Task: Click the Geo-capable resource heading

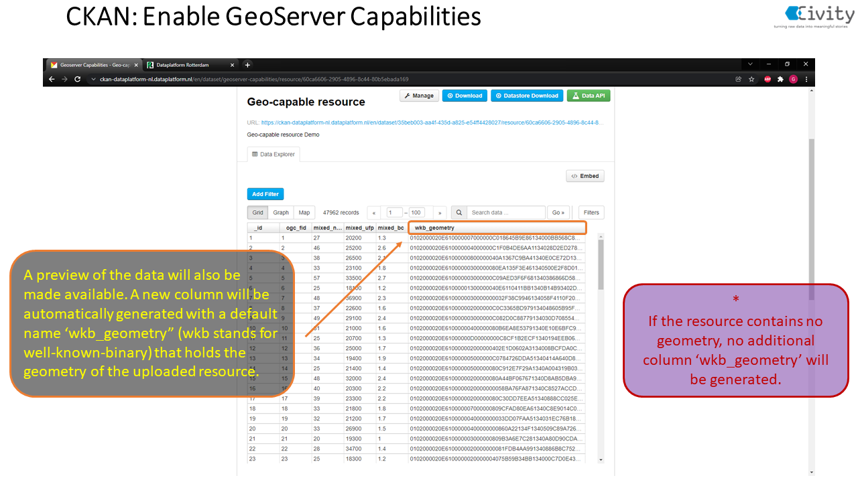Action: [x=306, y=102]
